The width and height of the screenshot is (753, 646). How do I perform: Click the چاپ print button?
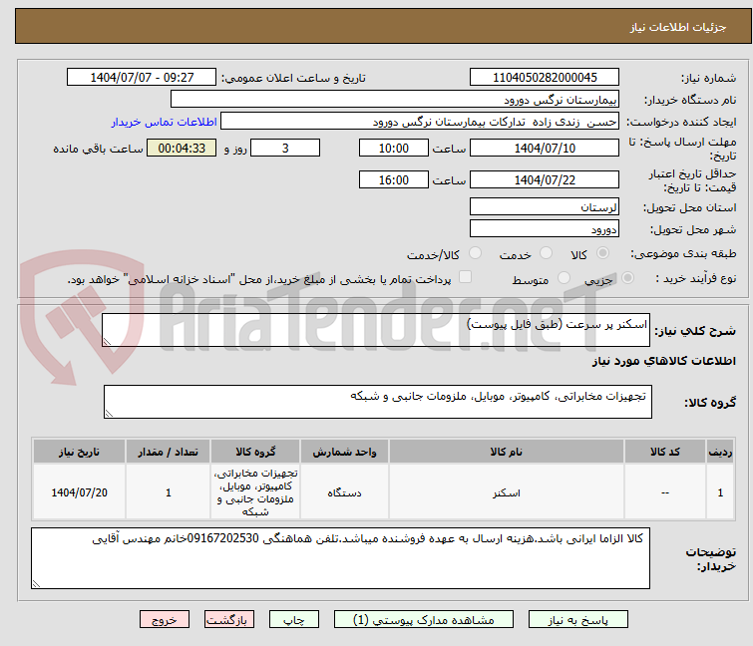pos(294,619)
